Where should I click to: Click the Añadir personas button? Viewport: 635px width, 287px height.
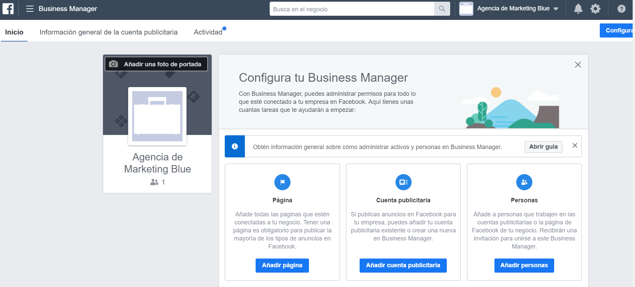[x=524, y=265]
